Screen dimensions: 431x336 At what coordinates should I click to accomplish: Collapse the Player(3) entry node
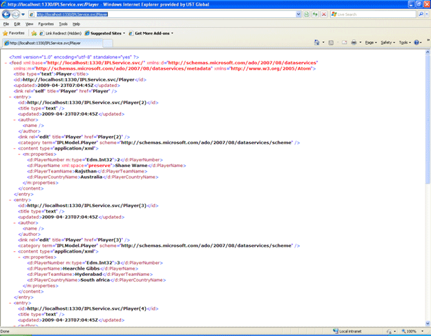(x=10, y=200)
